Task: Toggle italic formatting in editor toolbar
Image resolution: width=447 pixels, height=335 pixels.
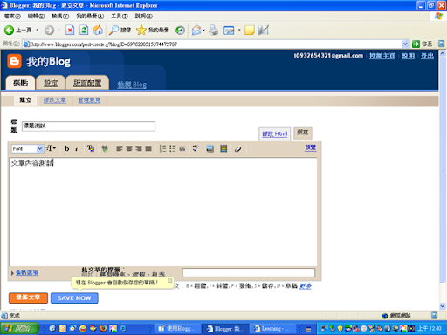Action: pos(77,148)
